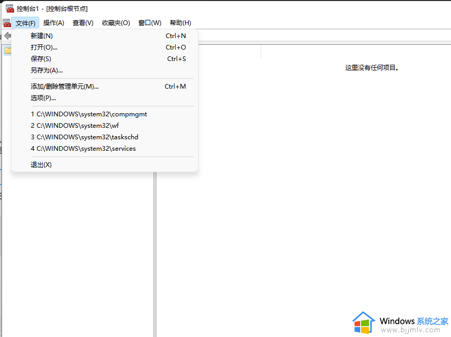Screen dimensions: 451x337
Task: Choose 保存(S) menu entry
Action: [x=105, y=59]
